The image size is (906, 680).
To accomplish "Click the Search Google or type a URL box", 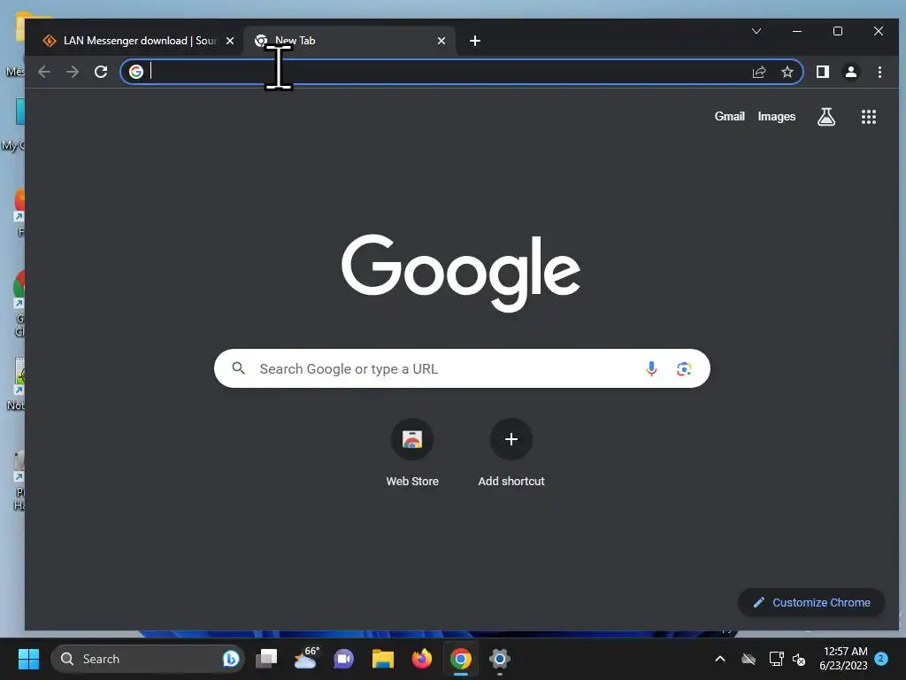I will click(462, 368).
